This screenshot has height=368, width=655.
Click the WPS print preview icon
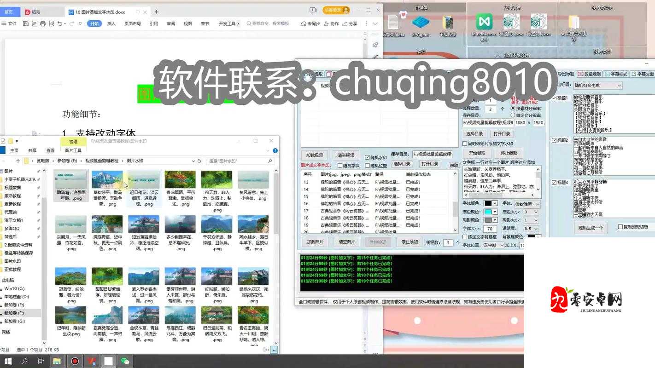pos(51,23)
